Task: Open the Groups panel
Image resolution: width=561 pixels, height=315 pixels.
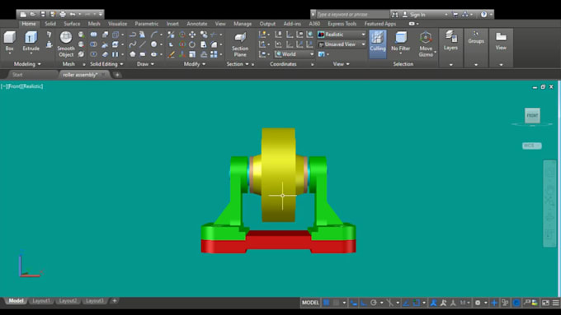Action: [476, 37]
